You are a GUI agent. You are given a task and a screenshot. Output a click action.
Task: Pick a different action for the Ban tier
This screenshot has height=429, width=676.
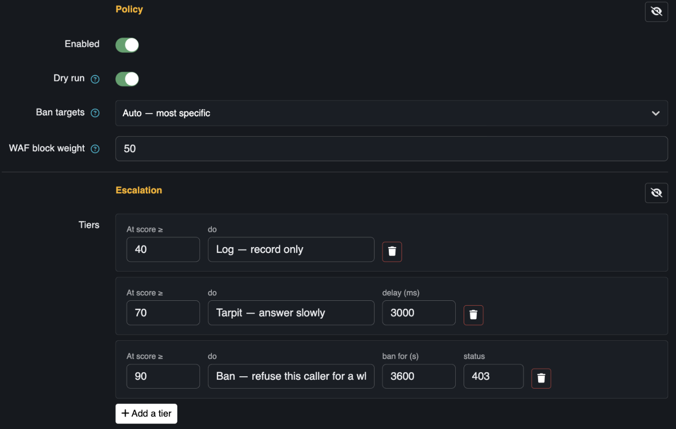(x=291, y=376)
